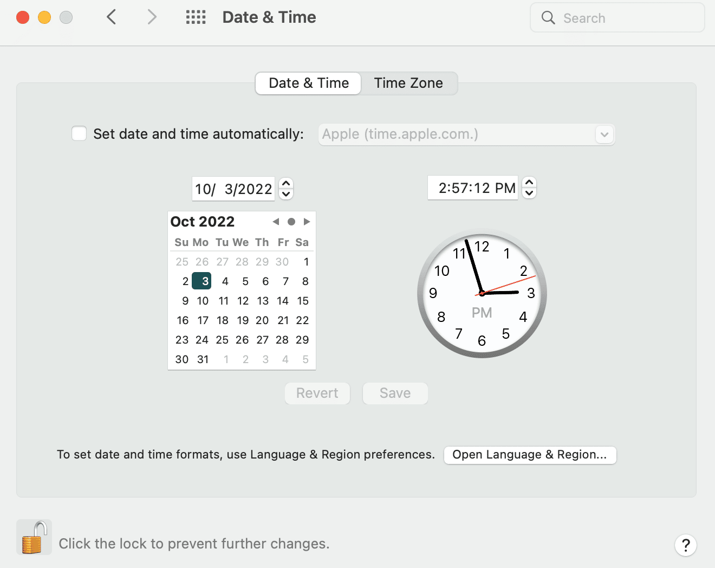
Task: Click the back navigation arrow
Action: [x=112, y=17]
